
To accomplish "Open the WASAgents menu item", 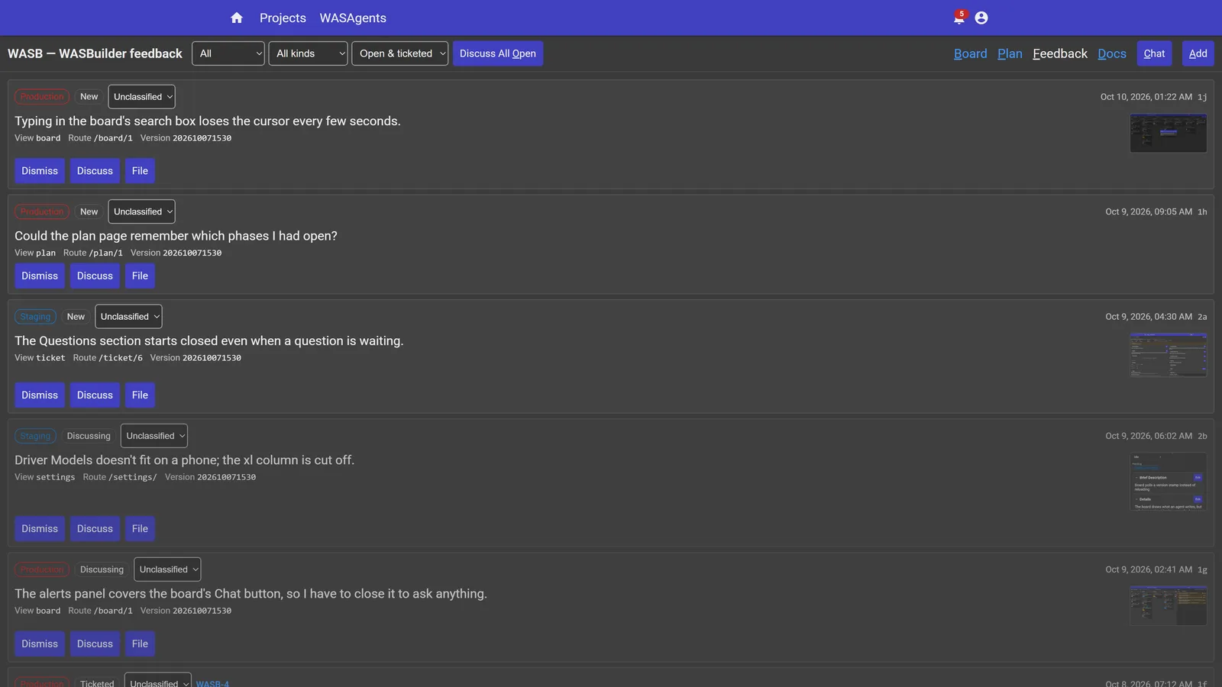I will (353, 18).
